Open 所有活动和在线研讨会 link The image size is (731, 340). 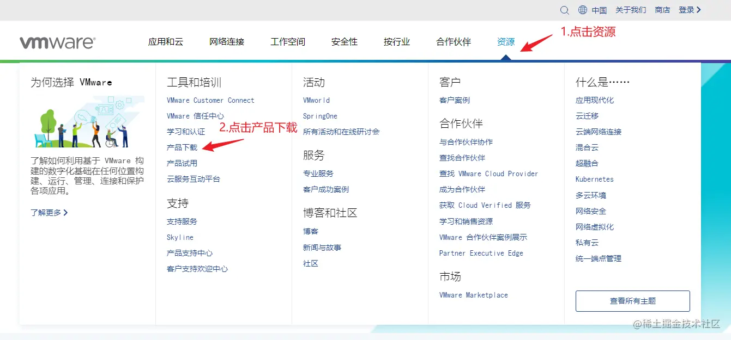coord(341,132)
